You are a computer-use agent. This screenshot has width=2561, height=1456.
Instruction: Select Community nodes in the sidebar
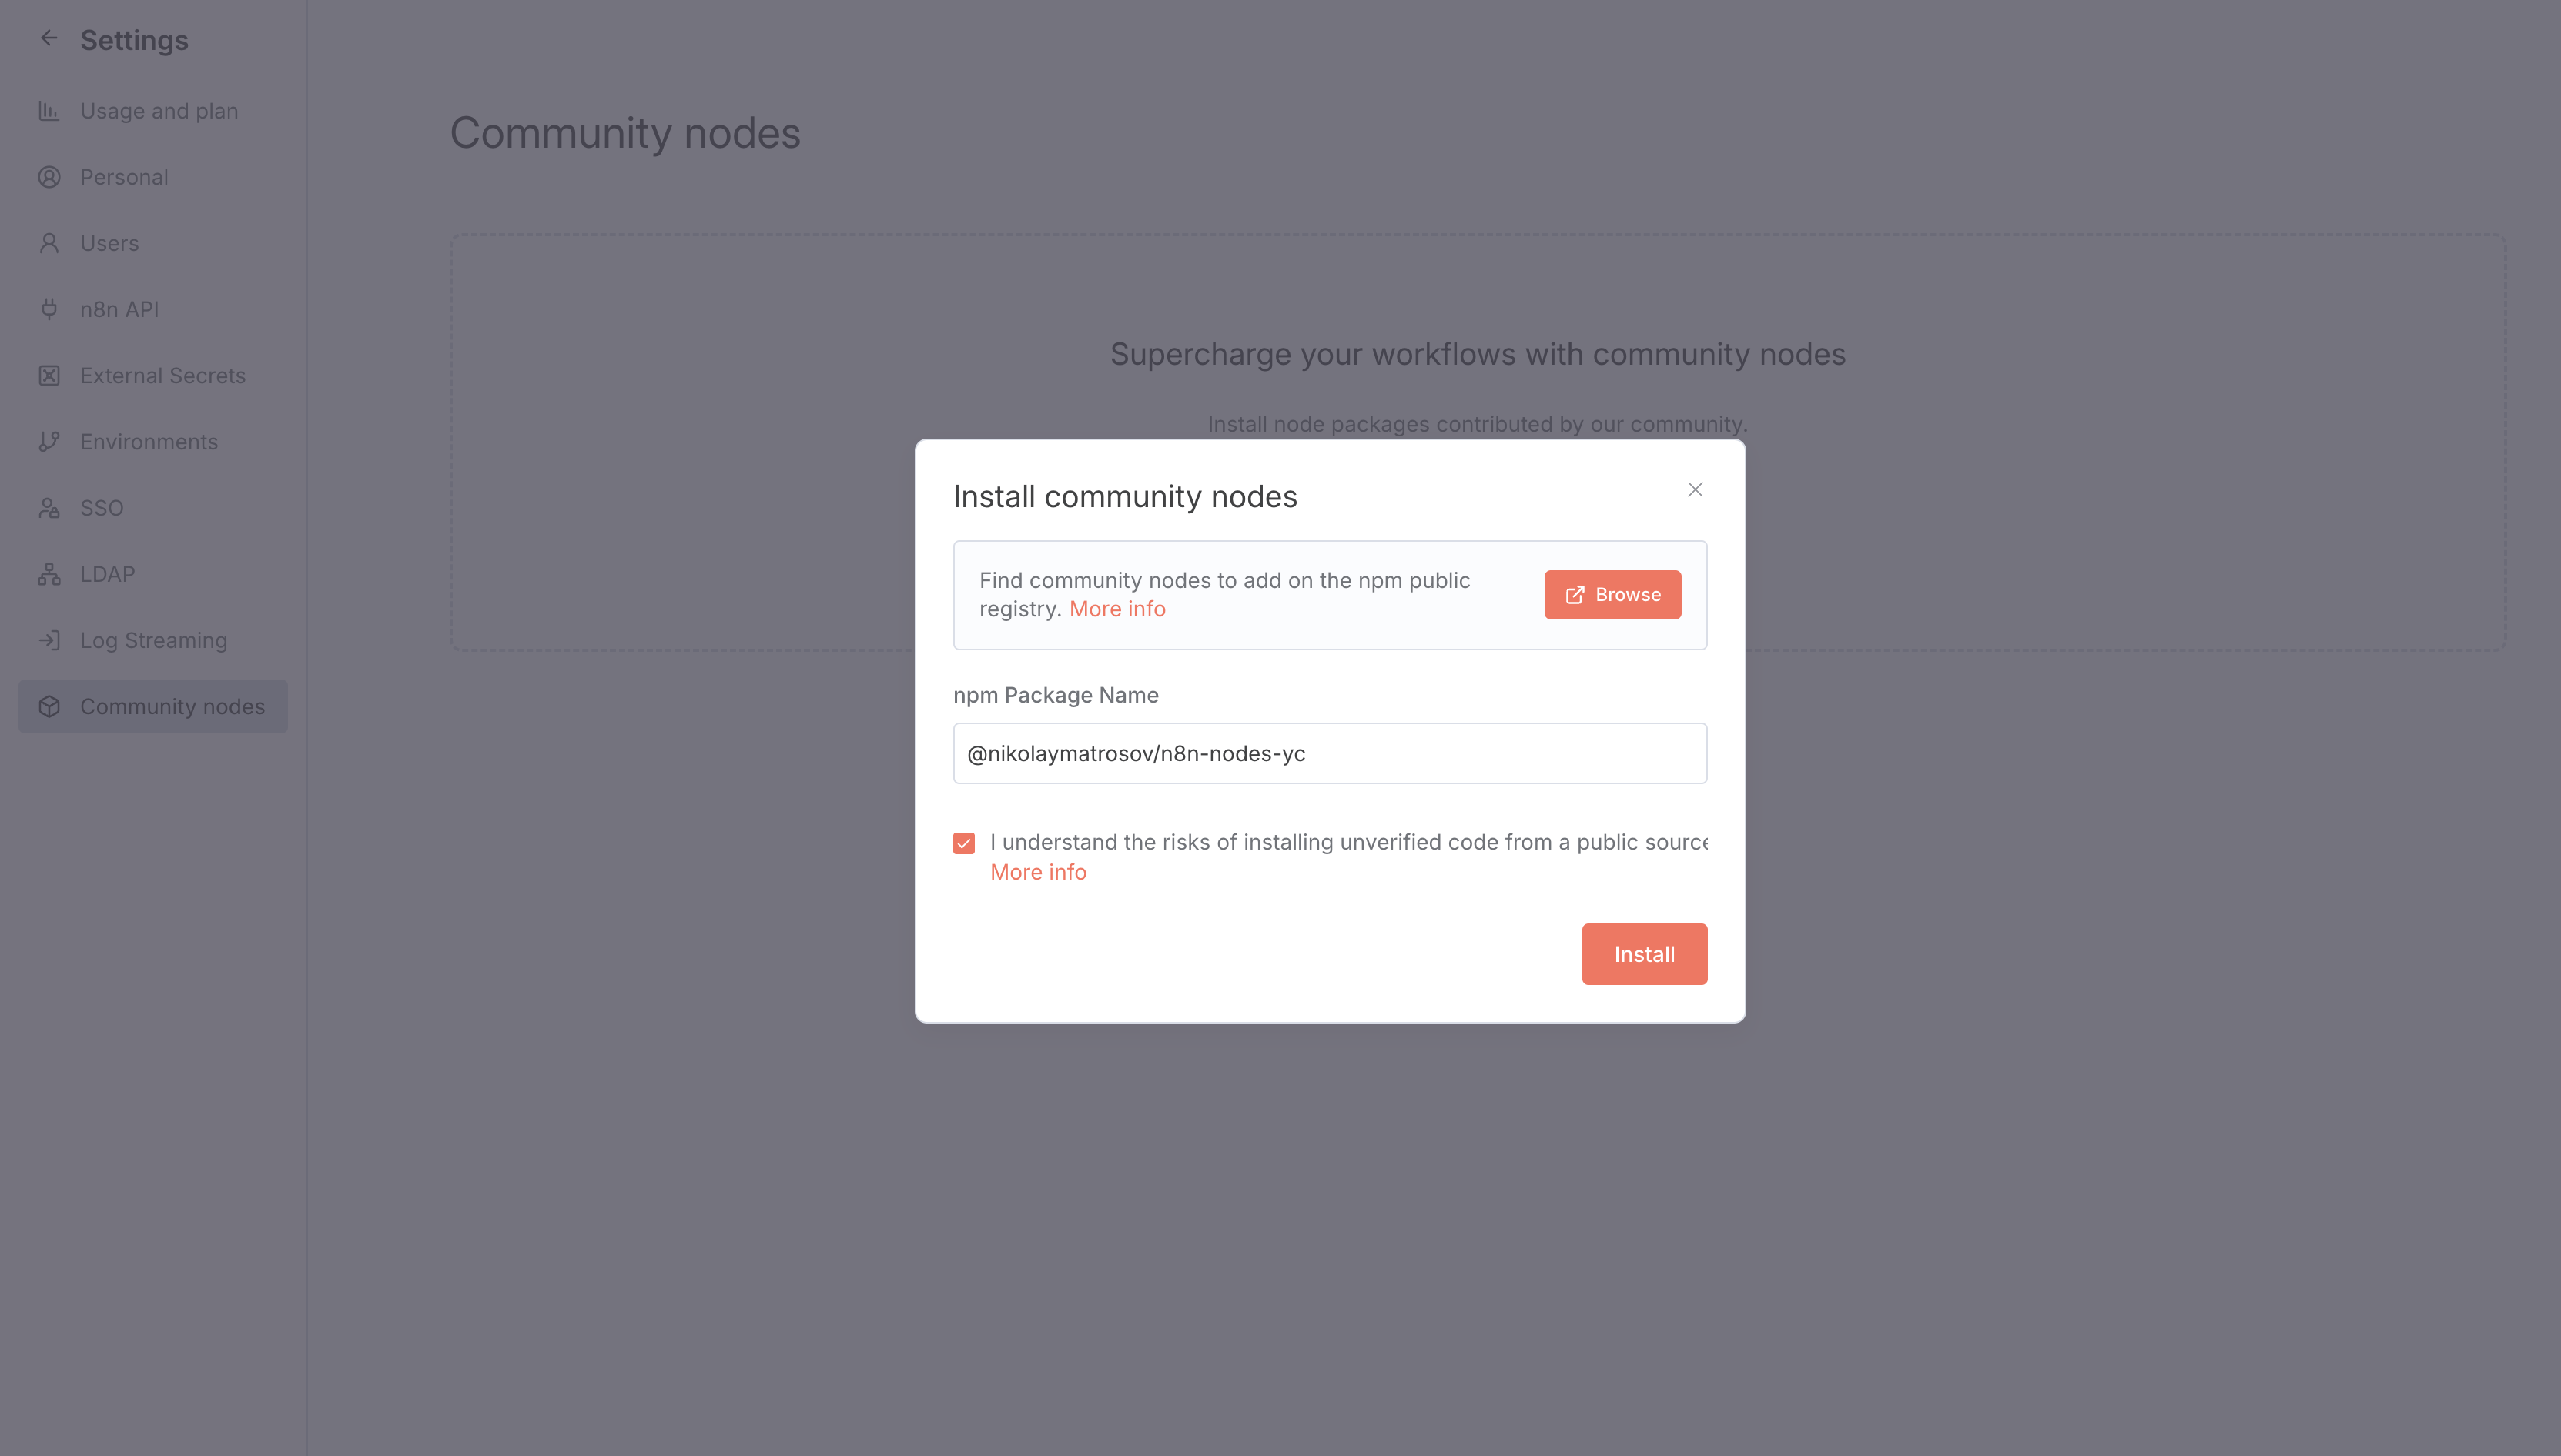pyautogui.click(x=172, y=706)
